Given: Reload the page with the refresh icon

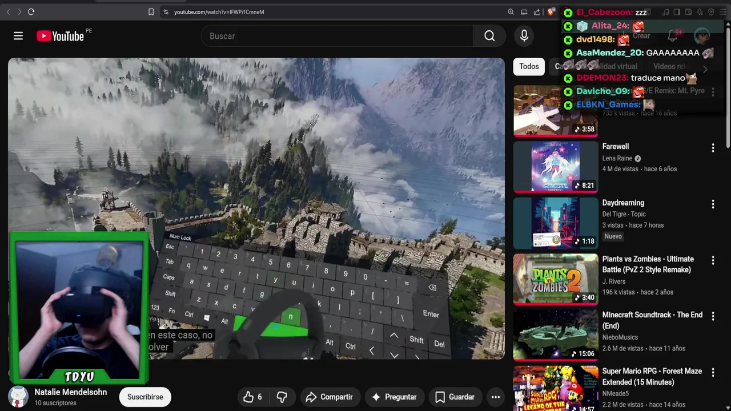Looking at the screenshot, I should coord(31,11).
